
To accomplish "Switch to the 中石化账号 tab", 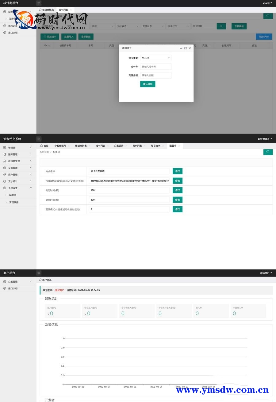I will click(60, 146).
